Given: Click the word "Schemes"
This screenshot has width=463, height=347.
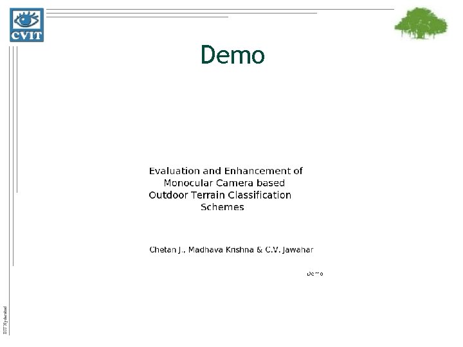Looking at the screenshot, I should tap(222, 207).
